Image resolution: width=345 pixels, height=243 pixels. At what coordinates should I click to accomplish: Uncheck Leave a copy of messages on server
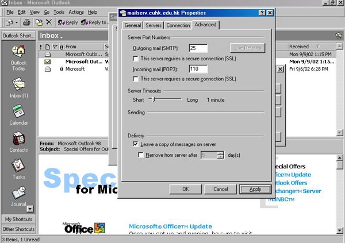point(135,144)
